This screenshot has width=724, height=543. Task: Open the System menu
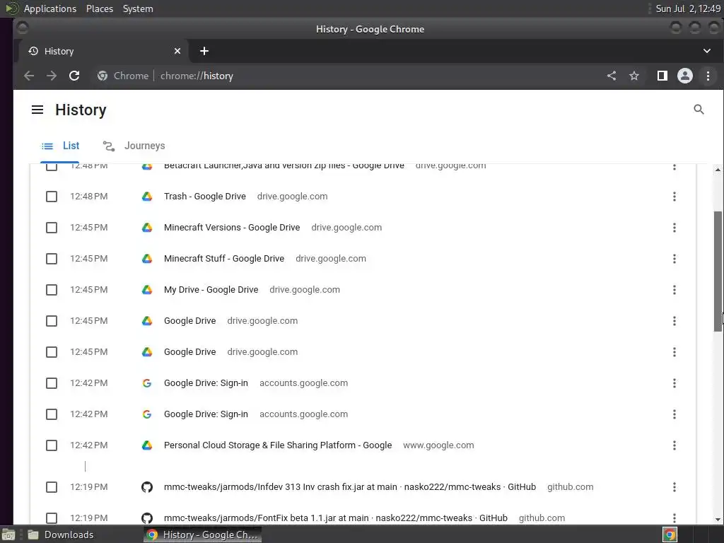138,8
